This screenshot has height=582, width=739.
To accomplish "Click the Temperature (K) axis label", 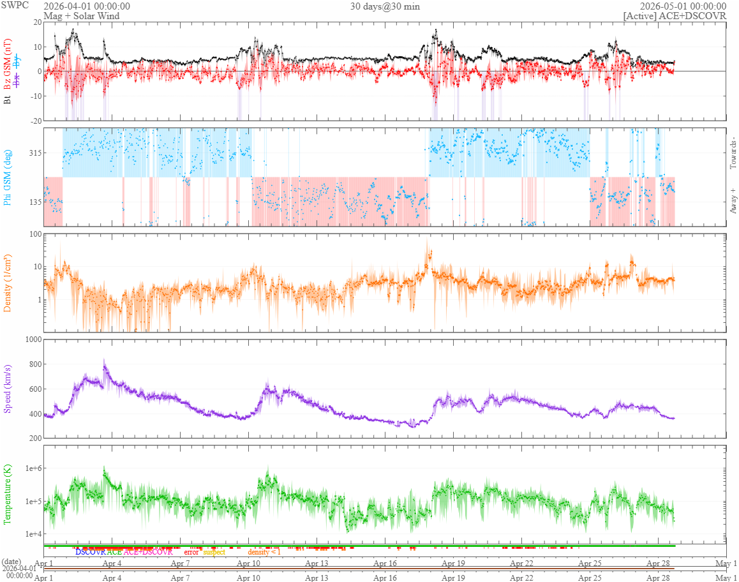I will coord(7,495).
